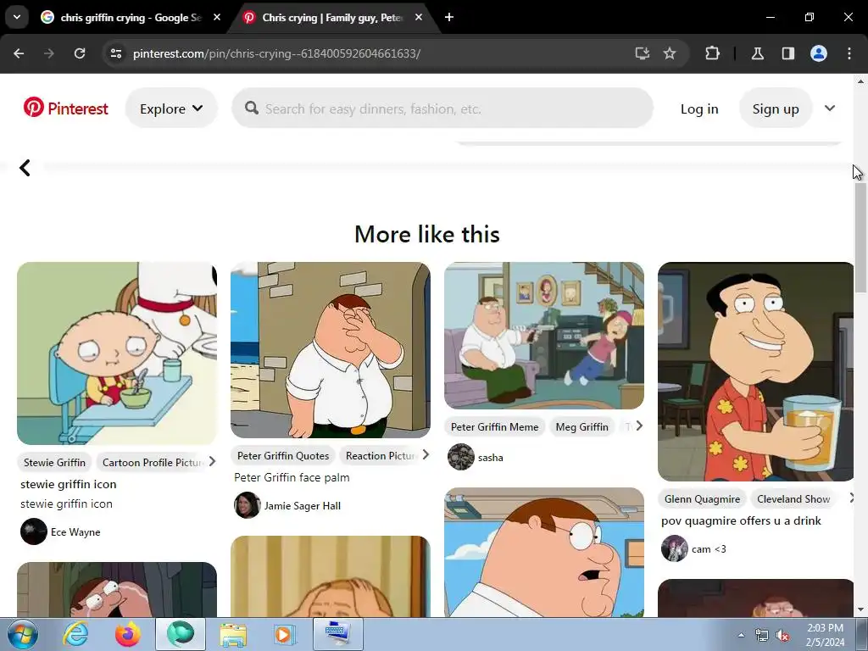
Task: Select the Meg Griffin tag
Action: [581, 427]
